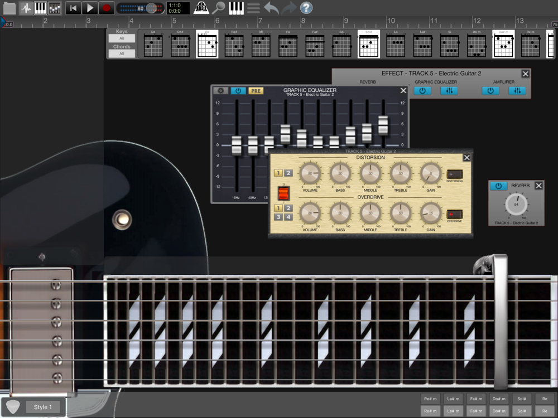Click the guitar pick icon
Viewport: 558px width, 418px height.
pyautogui.click(x=13, y=407)
